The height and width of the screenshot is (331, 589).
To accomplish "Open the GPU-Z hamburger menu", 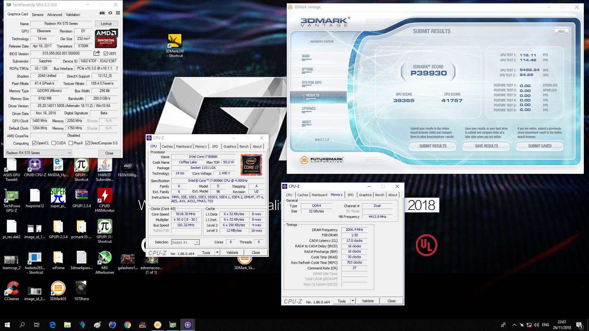I will pos(118,13).
